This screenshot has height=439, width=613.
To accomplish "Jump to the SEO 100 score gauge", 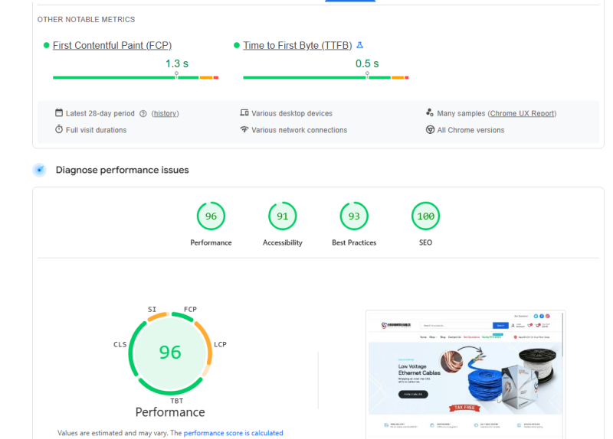I will pyautogui.click(x=426, y=224).
